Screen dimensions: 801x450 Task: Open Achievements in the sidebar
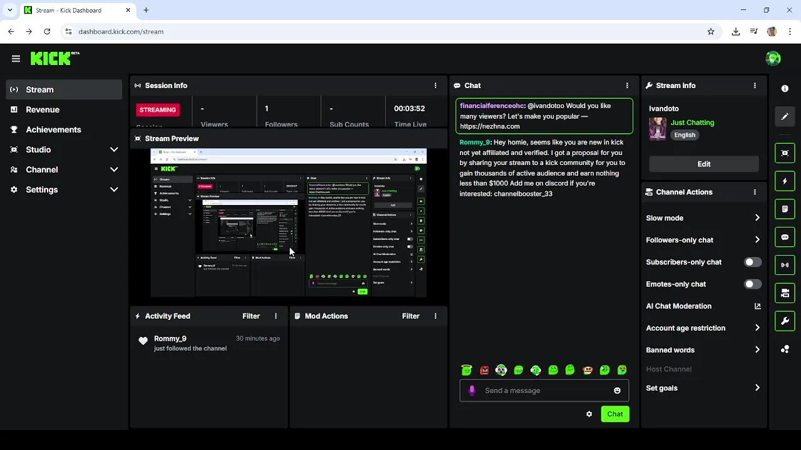[x=64, y=129]
